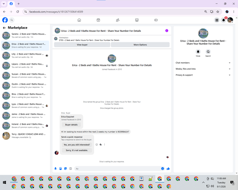Image resolution: width=238 pixels, height=190 pixels.
Task: Open the browser tab search dropdown
Action: tap(4, 4)
